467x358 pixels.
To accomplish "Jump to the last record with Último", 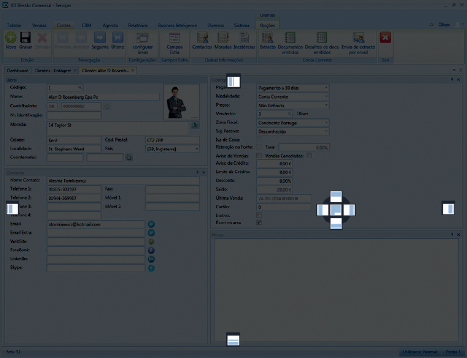I will point(118,38).
